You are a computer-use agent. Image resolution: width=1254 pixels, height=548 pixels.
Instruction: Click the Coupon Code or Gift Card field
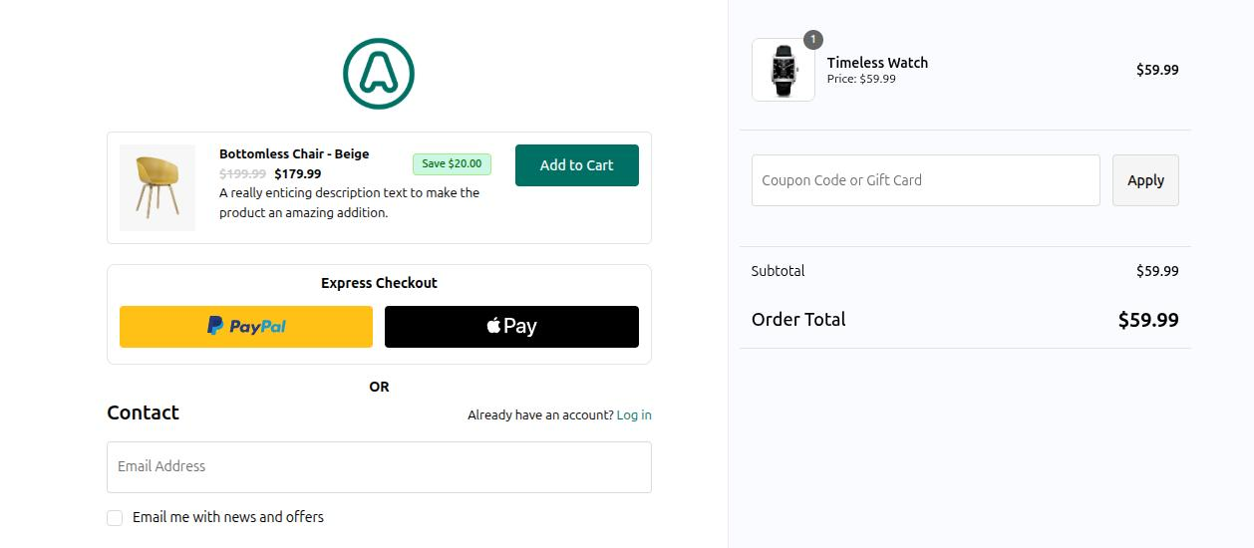click(x=925, y=180)
